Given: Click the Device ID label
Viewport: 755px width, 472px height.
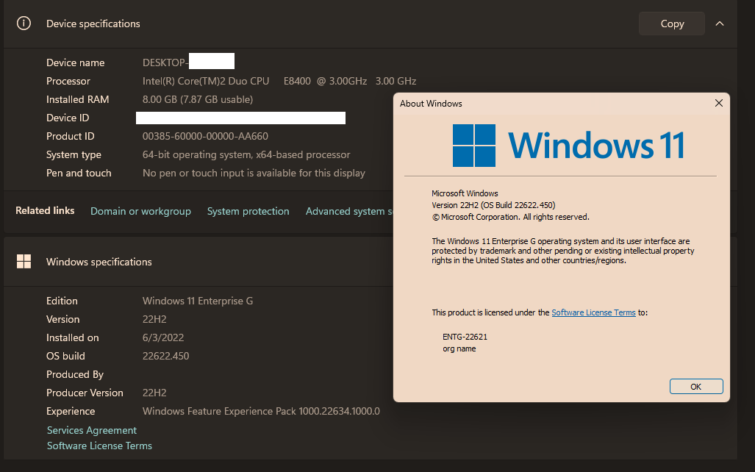Looking at the screenshot, I should click(x=68, y=118).
